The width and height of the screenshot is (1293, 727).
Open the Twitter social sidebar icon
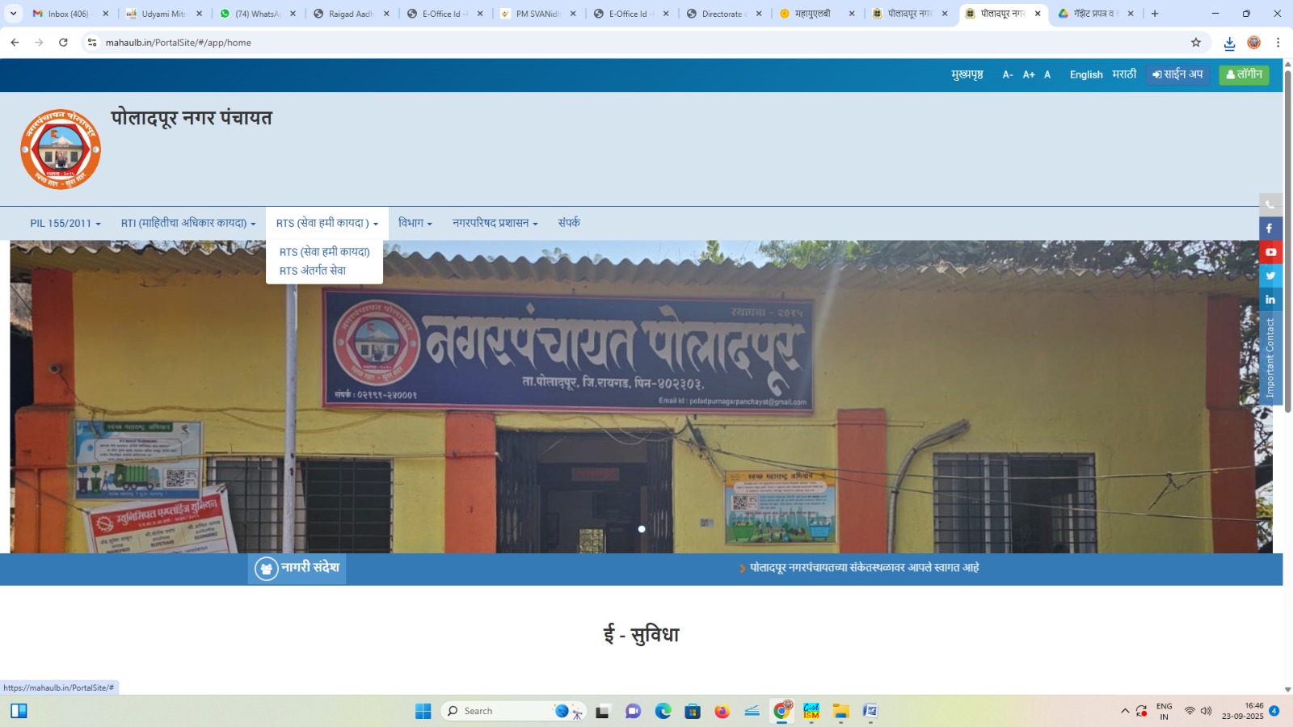click(x=1270, y=275)
